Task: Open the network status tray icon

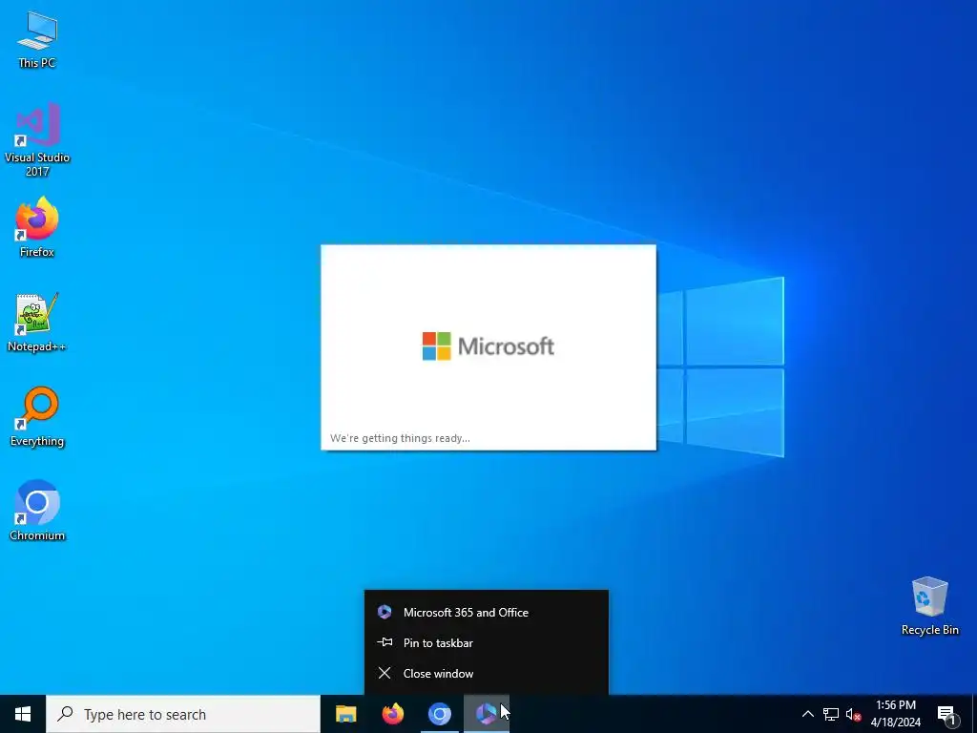Action: pos(831,714)
